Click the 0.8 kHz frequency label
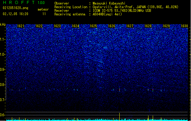191x121 pixels. click(3, 85)
